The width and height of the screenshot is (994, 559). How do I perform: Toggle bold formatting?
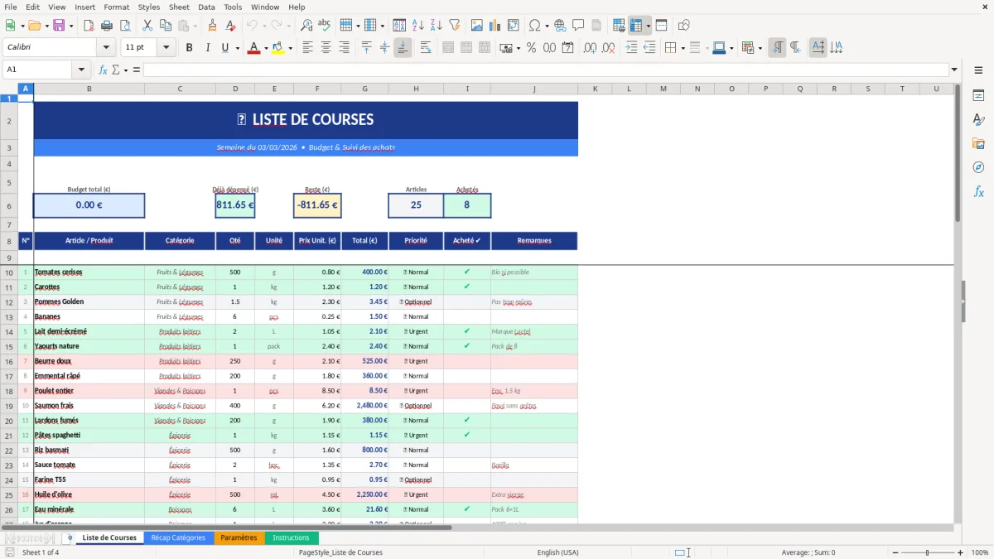189,47
